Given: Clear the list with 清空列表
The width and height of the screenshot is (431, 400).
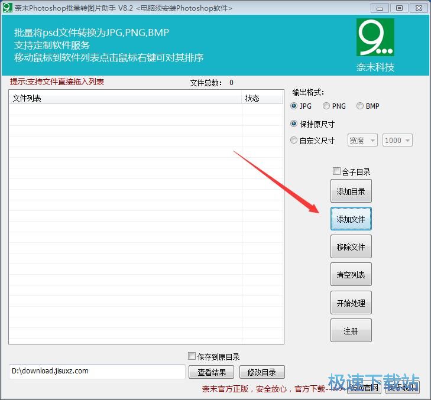Looking at the screenshot, I should (x=351, y=275).
